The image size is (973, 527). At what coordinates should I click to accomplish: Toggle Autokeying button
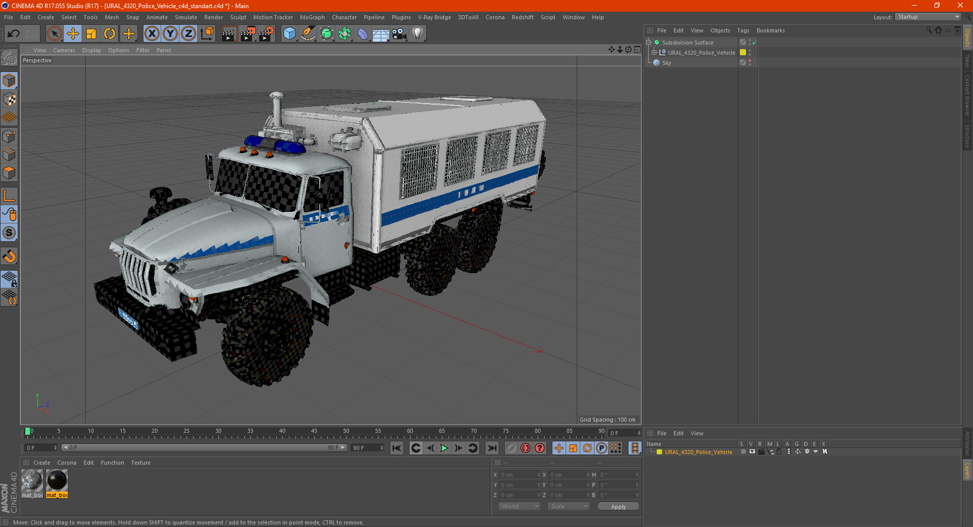(526, 448)
